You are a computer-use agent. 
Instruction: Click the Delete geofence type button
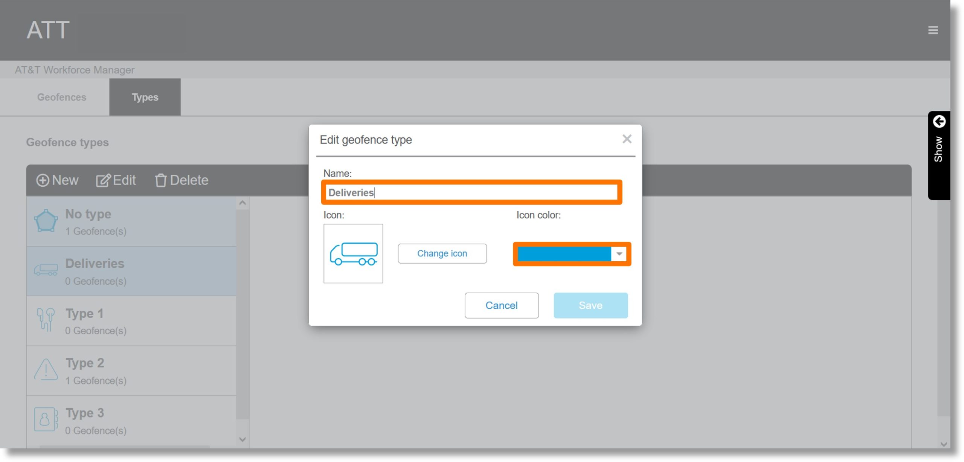182,180
